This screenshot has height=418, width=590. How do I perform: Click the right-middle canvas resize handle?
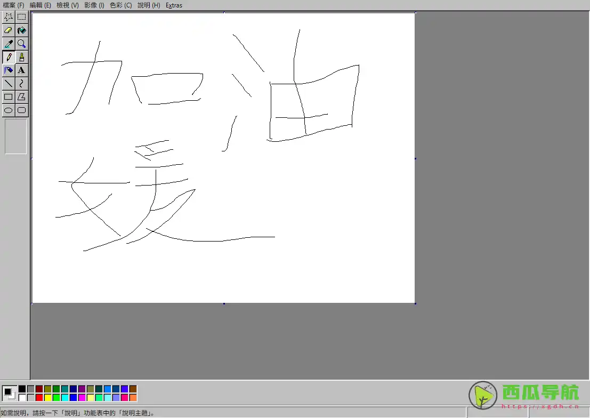pyautogui.click(x=415, y=158)
